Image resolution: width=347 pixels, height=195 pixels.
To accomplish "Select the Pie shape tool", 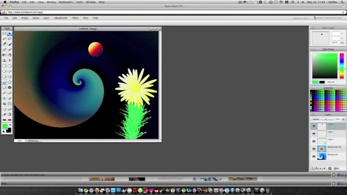I will click(x=9, y=71).
